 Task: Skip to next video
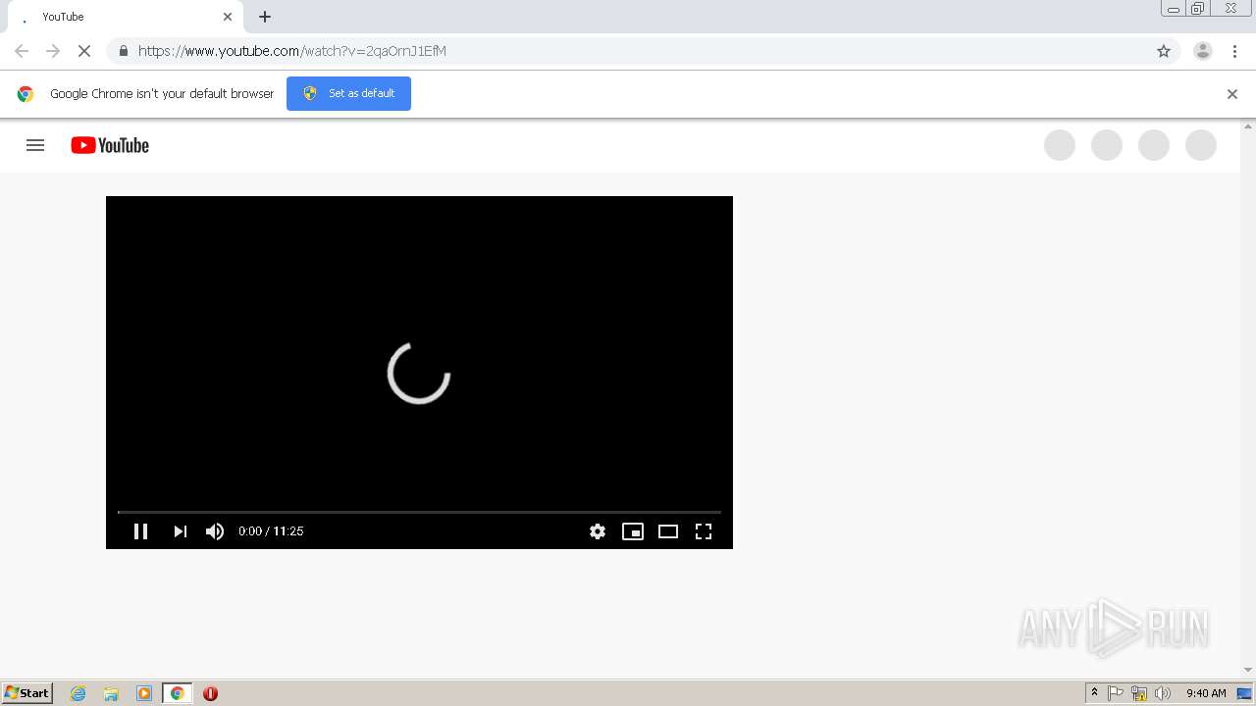pyautogui.click(x=180, y=531)
